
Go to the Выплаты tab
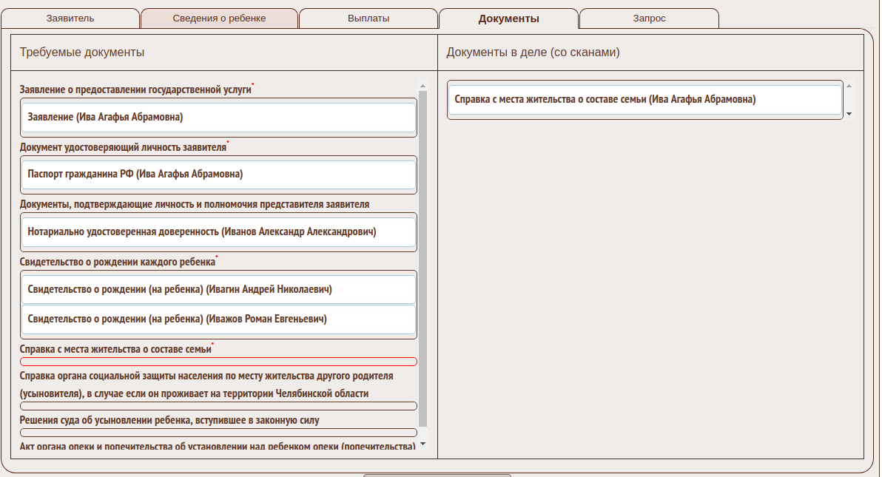(368, 18)
